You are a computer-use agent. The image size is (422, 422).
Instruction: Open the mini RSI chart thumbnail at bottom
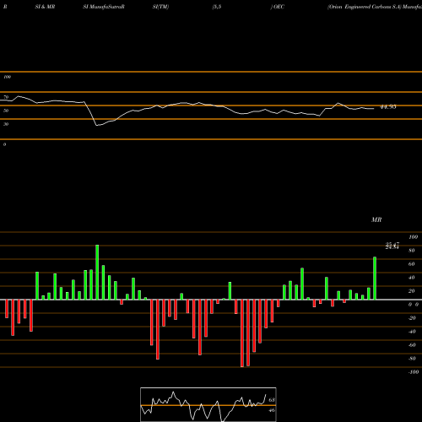(x=208, y=404)
